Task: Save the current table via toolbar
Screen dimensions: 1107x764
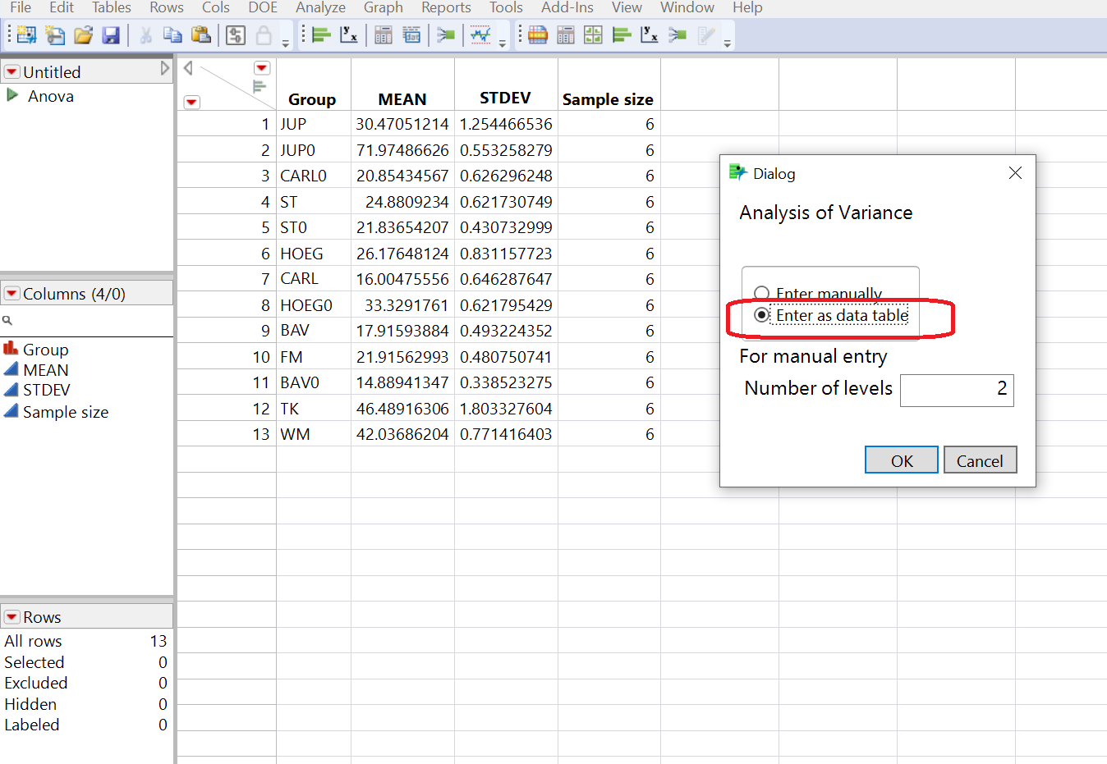Action: pos(110,34)
